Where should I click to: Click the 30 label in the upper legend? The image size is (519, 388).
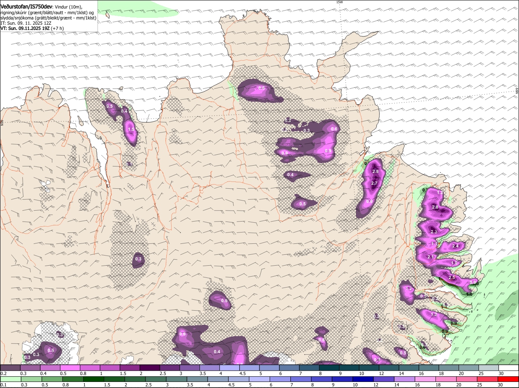501,373
